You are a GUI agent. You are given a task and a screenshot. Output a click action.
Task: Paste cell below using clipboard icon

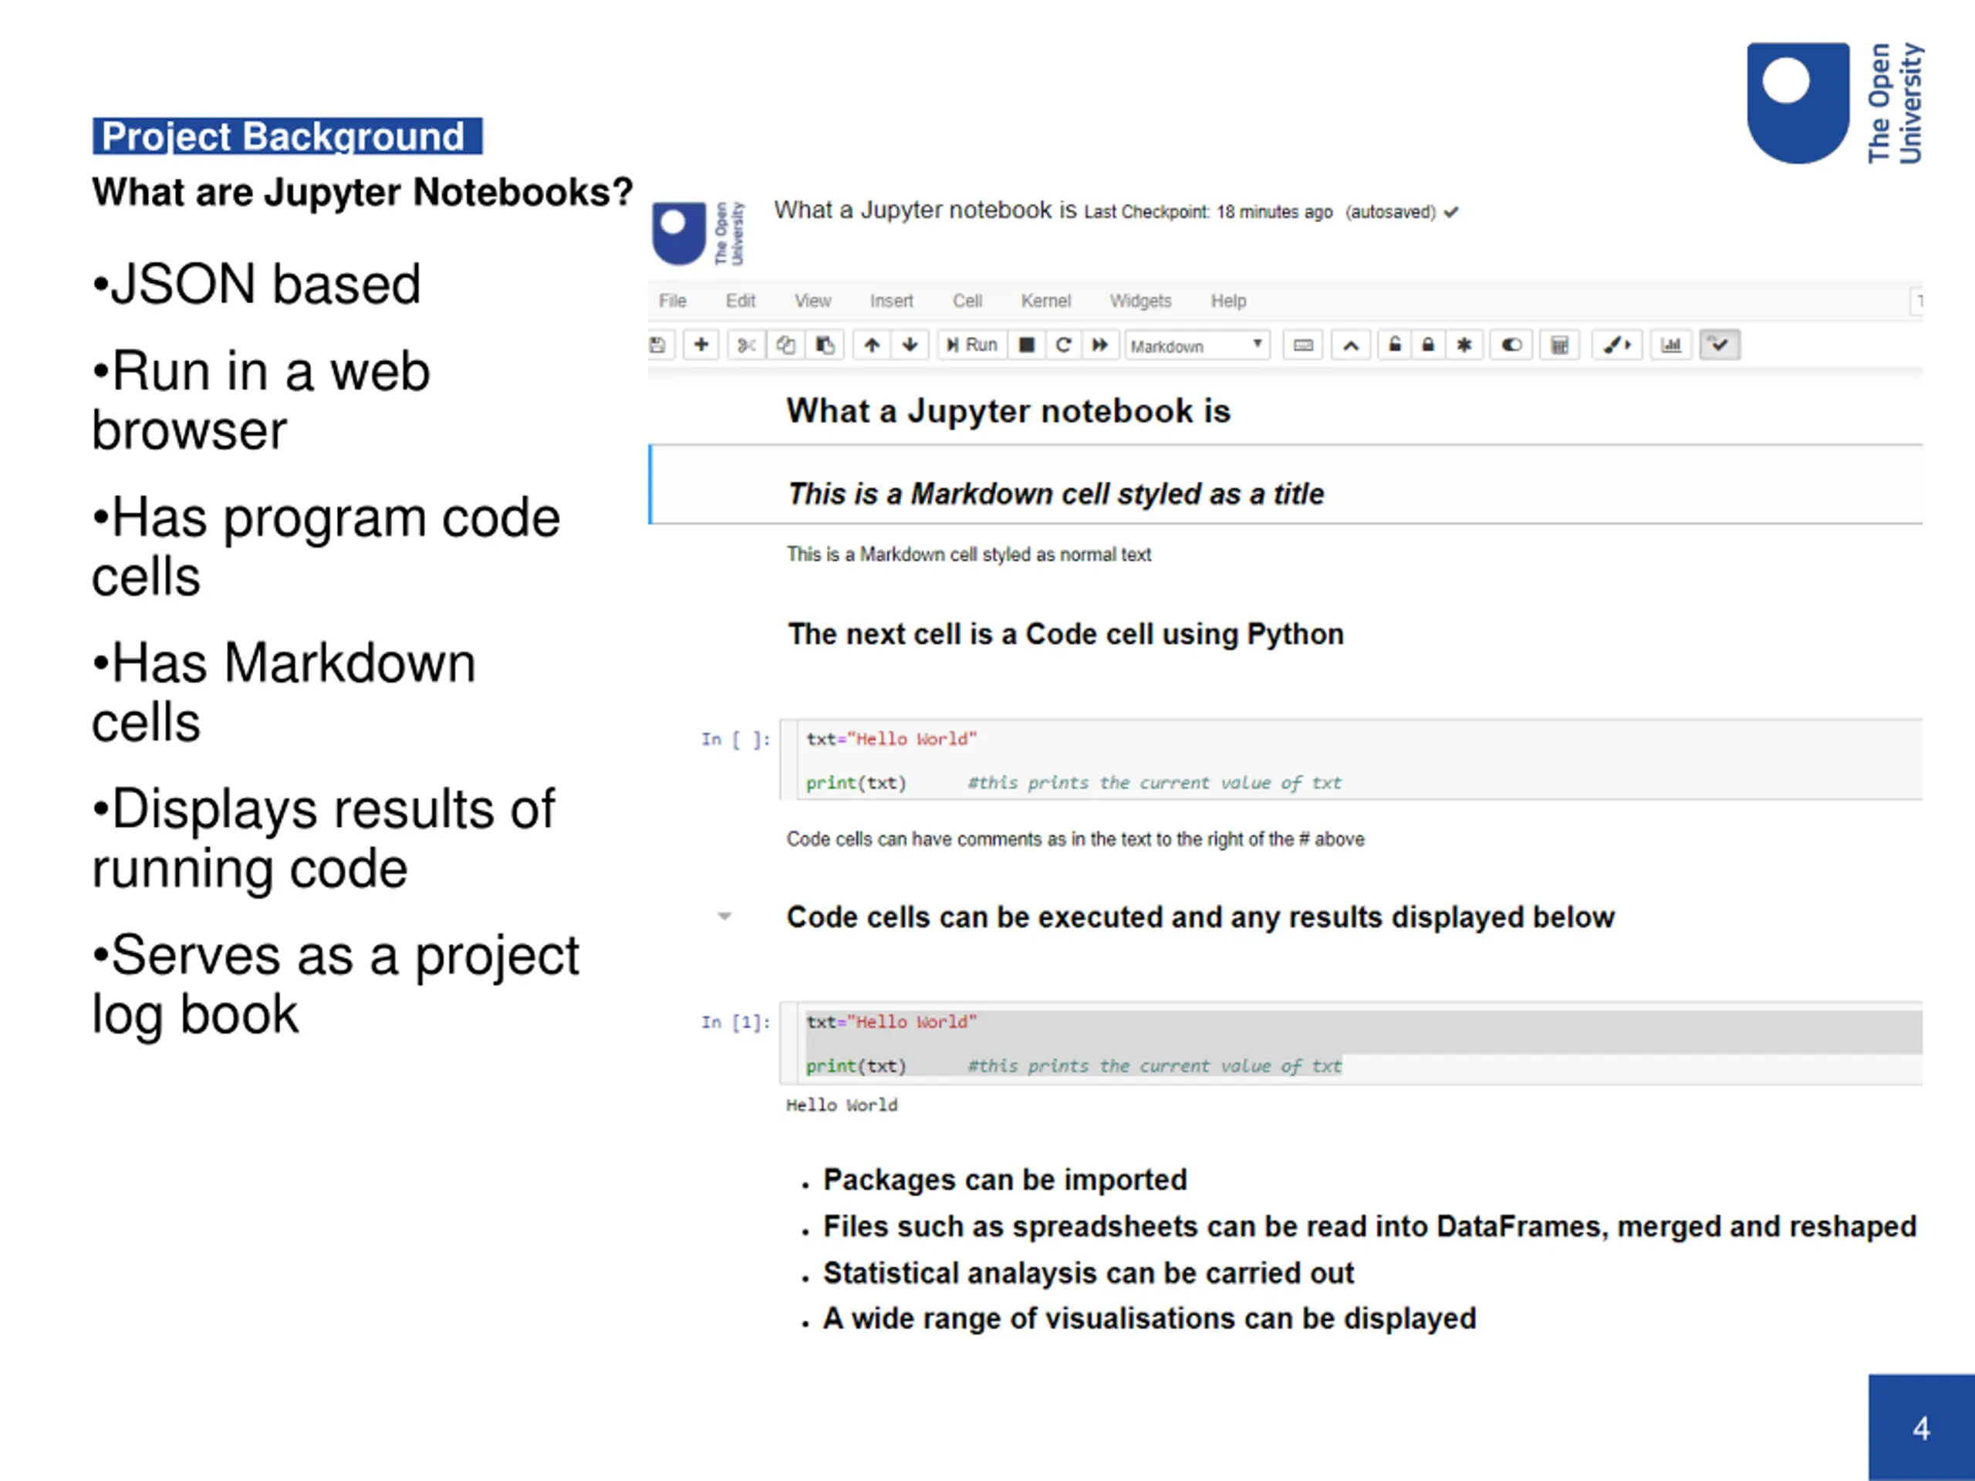tap(825, 345)
